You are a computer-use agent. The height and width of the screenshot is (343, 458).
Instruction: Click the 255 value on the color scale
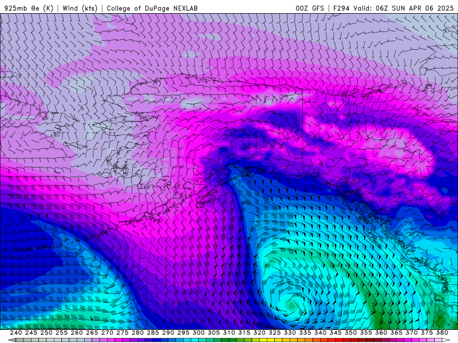[x=61, y=333]
